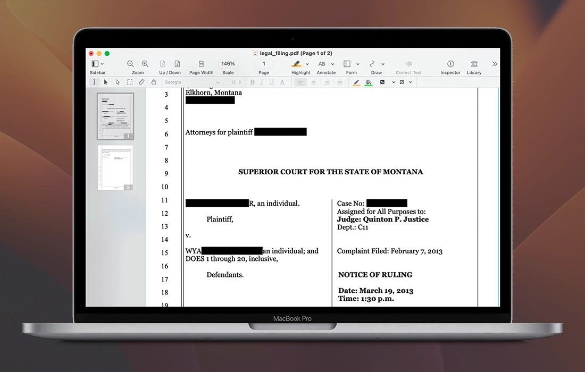Open the Annotate dropdown arrow
Image resolution: width=585 pixels, height=372 pixels.
(x=333, y=64)
